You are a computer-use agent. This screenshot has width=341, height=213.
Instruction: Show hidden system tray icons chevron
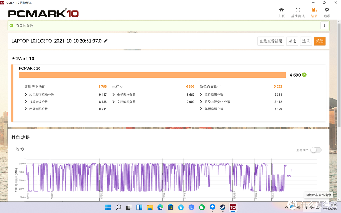287,207
